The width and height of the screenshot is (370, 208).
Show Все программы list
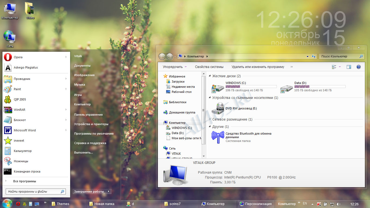[x=25, y=181]
